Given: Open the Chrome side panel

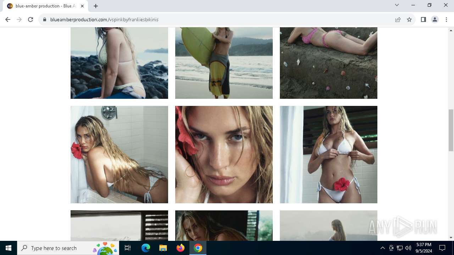Looking at the screenshot, I should pos(423,19).
